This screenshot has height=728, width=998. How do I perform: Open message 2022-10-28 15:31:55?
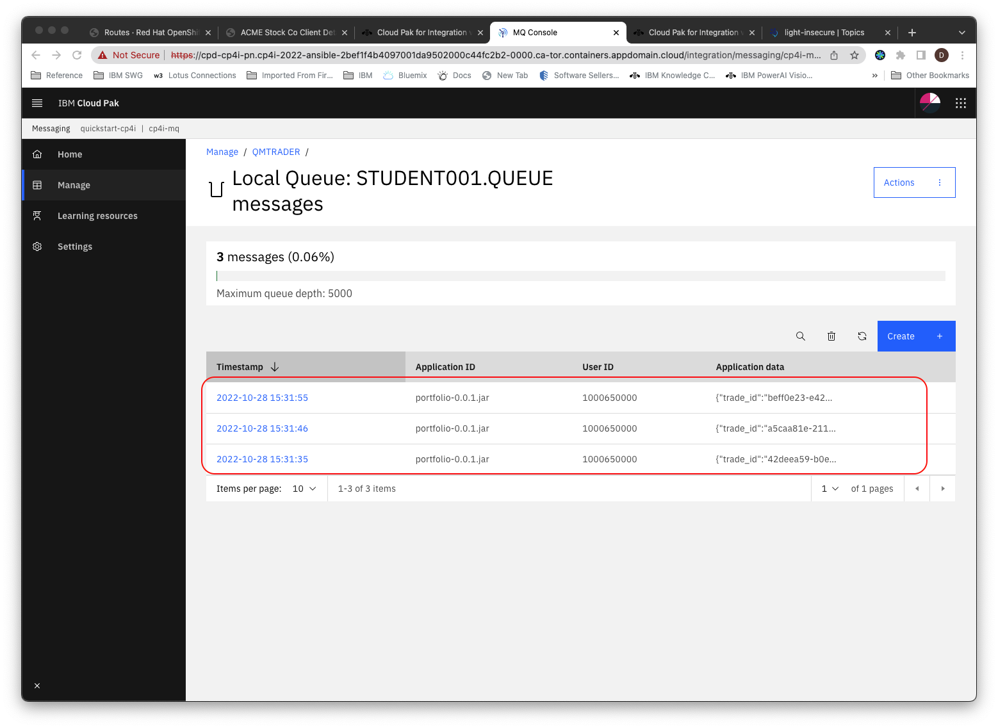pos(262,398)
